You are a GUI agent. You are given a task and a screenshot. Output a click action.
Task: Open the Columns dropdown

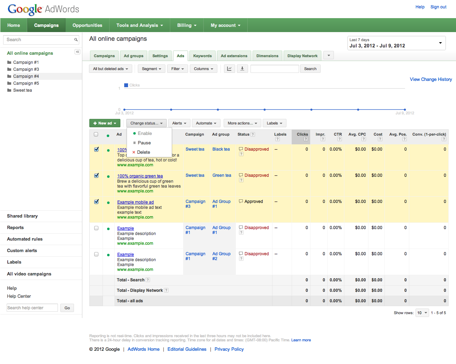(203, 69)
